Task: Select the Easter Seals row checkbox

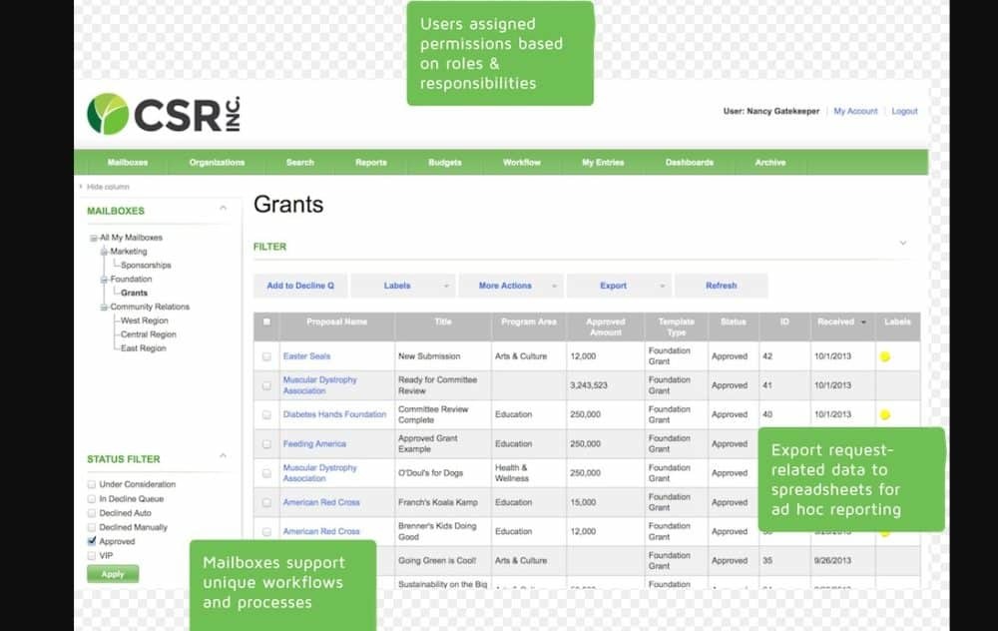Action: coord(265,356)
